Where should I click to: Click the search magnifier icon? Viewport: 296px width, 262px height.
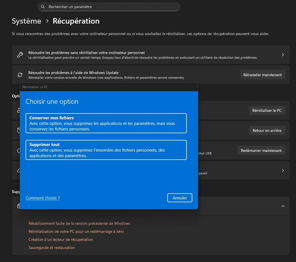click(x=43, y=7)
